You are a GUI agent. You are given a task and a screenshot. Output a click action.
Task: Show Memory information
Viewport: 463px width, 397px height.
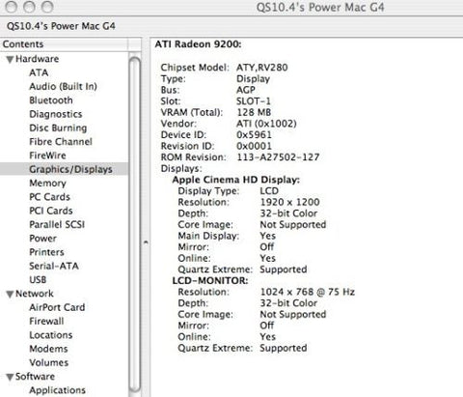(x=47, y=184)
